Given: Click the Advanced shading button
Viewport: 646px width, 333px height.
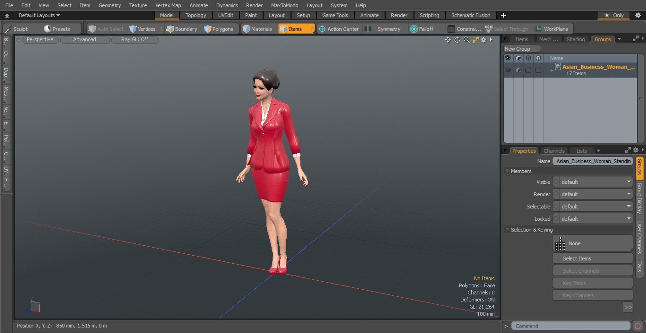Looking at the screenshot, I should tap(85, 40).
